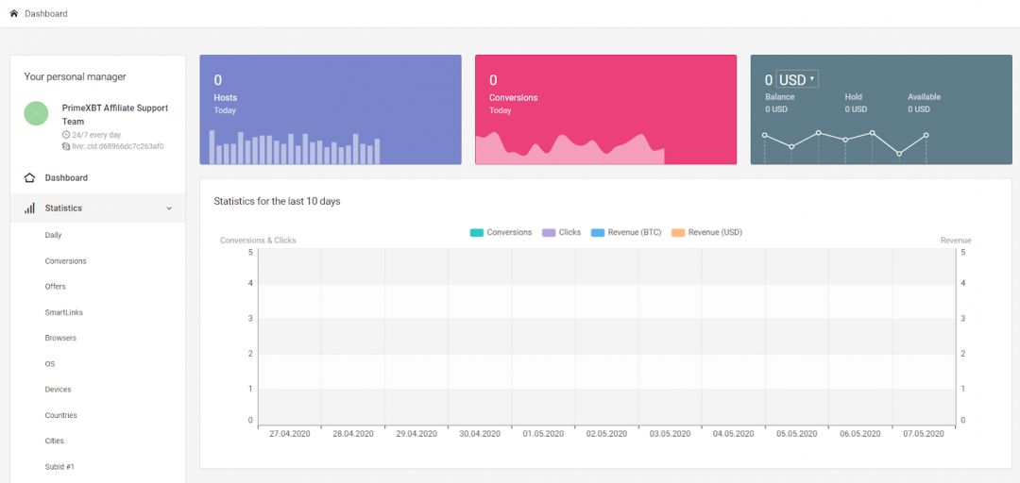Click the green manager avatar
The image size is (1020, 483).
tap(36, 114)
